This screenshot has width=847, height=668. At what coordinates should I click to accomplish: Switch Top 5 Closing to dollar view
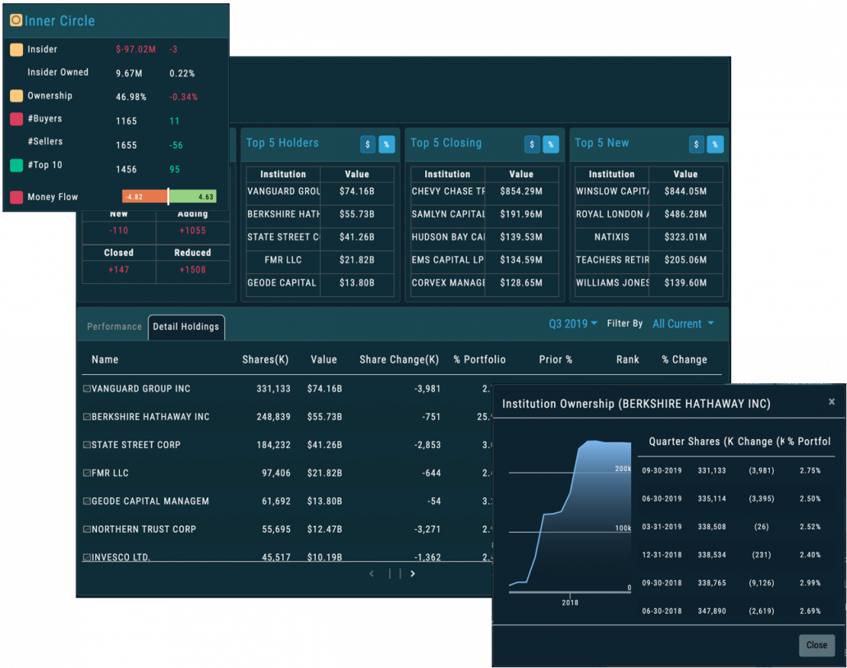[532, 144]
